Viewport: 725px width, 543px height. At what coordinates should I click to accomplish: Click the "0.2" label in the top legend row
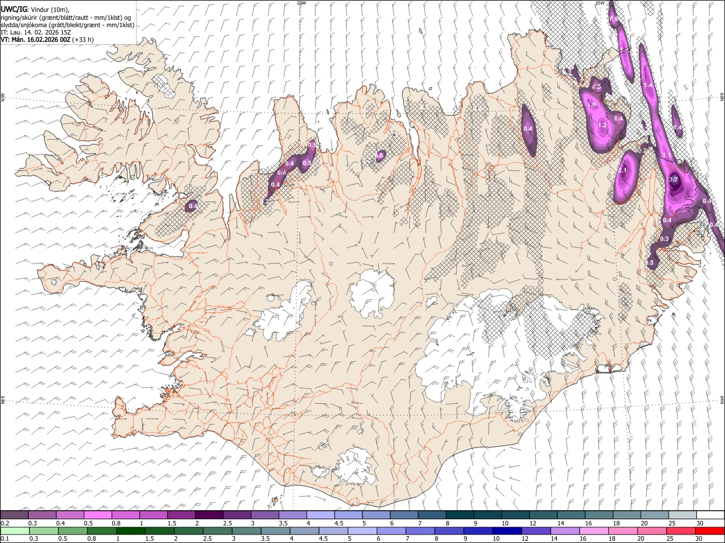click(5, 523)
